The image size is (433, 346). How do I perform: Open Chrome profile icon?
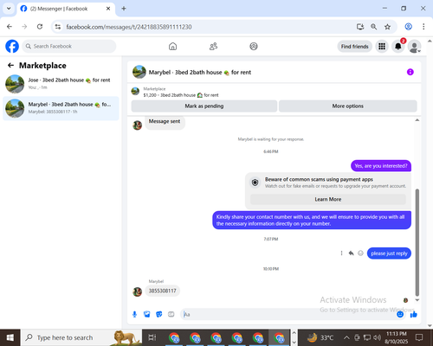click(408, 27)
